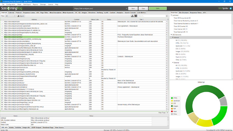Sort by the Title 1 column header

(x=141, y=19)
